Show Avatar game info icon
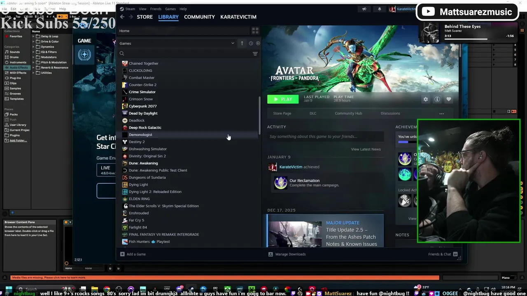This screenshot has height=296, width=527. coord(437,99)
